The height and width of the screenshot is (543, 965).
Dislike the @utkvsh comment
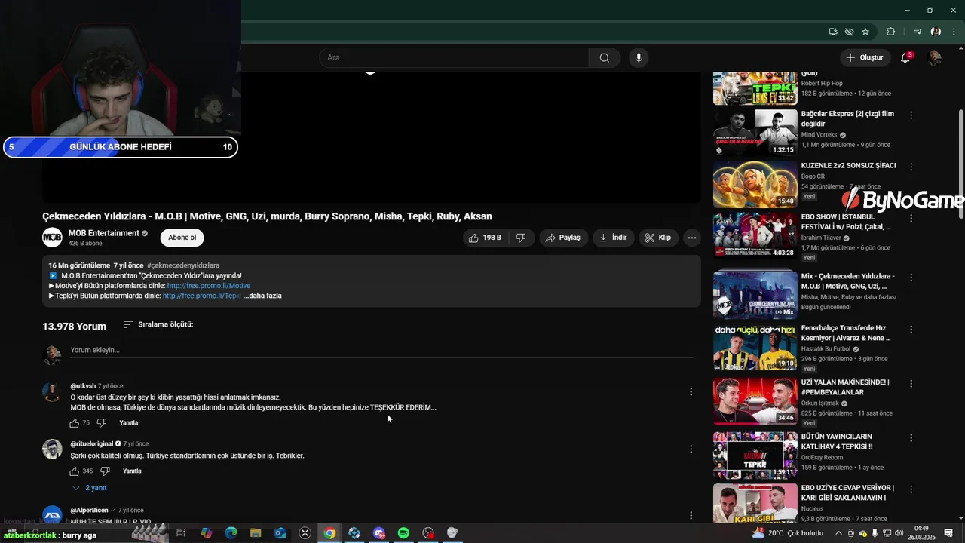(102, 423)
